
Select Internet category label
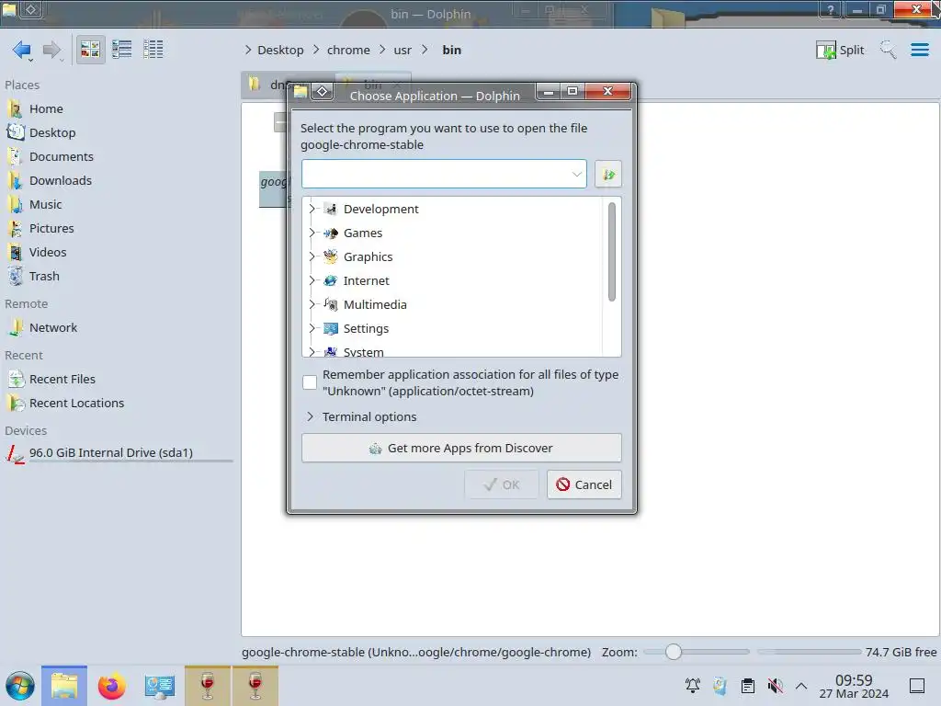(366, 281)
